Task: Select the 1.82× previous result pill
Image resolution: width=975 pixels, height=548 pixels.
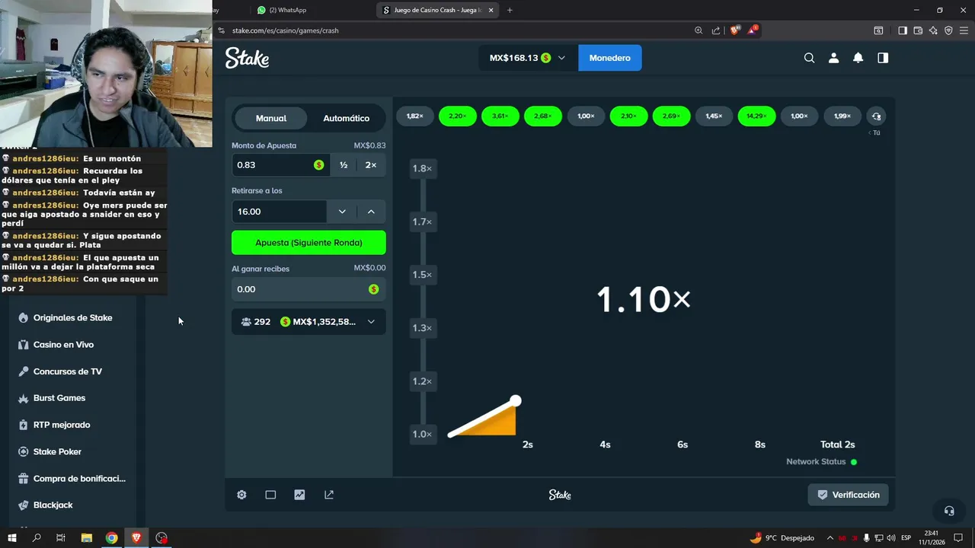Action: (415, 116)
